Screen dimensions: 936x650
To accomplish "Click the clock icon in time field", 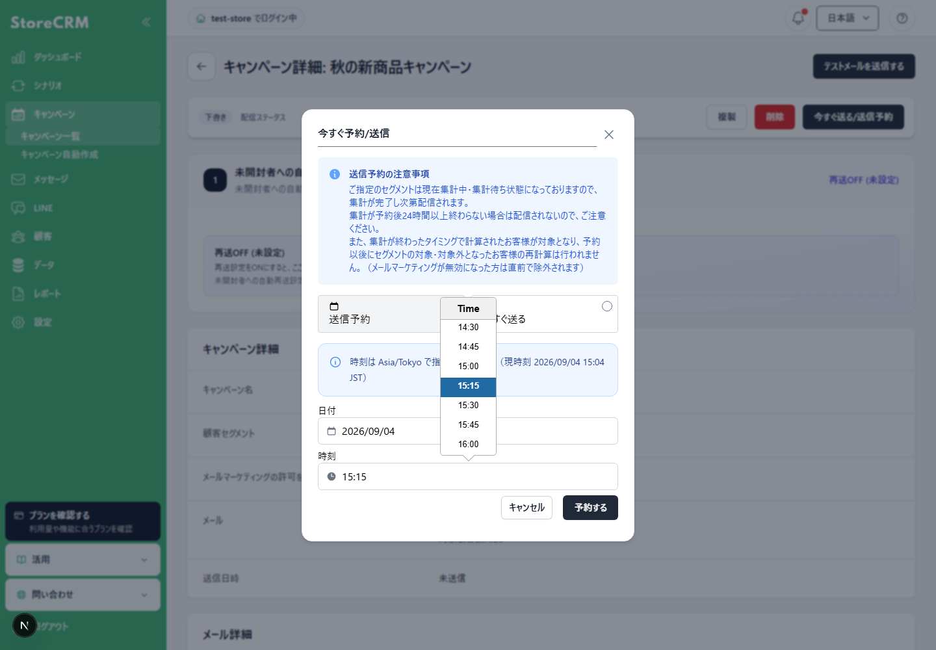I will 331,476.
